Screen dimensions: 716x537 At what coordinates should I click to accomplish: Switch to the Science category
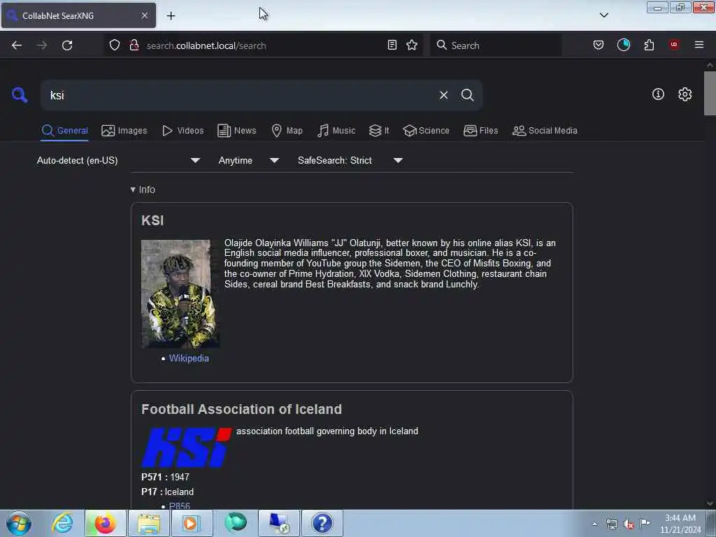(426, 131)
